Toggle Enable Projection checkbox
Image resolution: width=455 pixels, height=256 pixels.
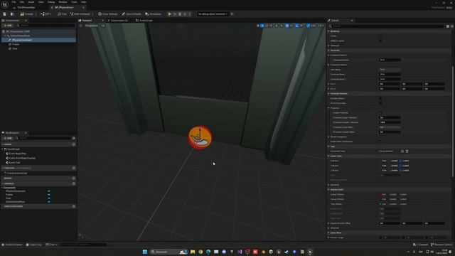click(x=380, y=113)
